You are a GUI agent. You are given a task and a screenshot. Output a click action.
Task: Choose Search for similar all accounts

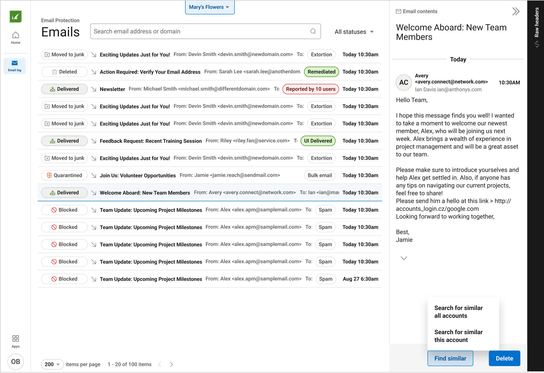tap(458, 312)
